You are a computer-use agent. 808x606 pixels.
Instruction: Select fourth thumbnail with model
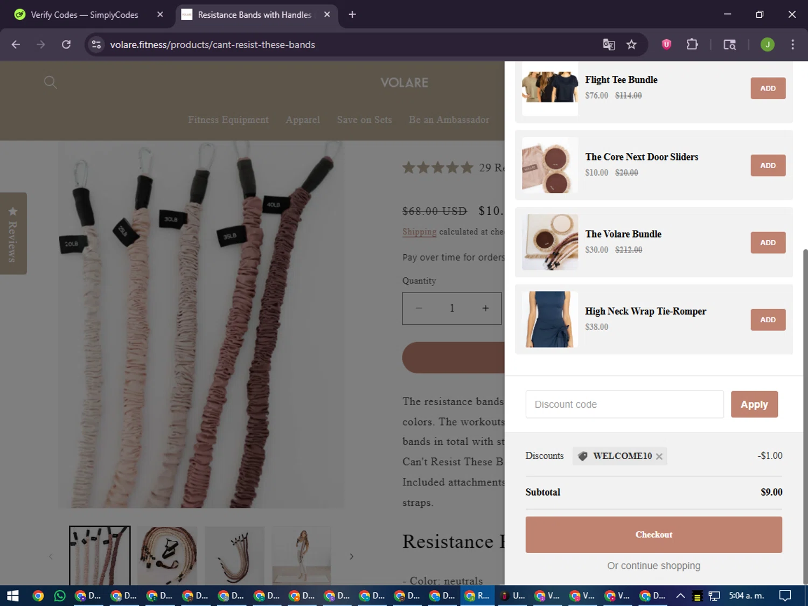pyautogui.click(x=302, y=556)
